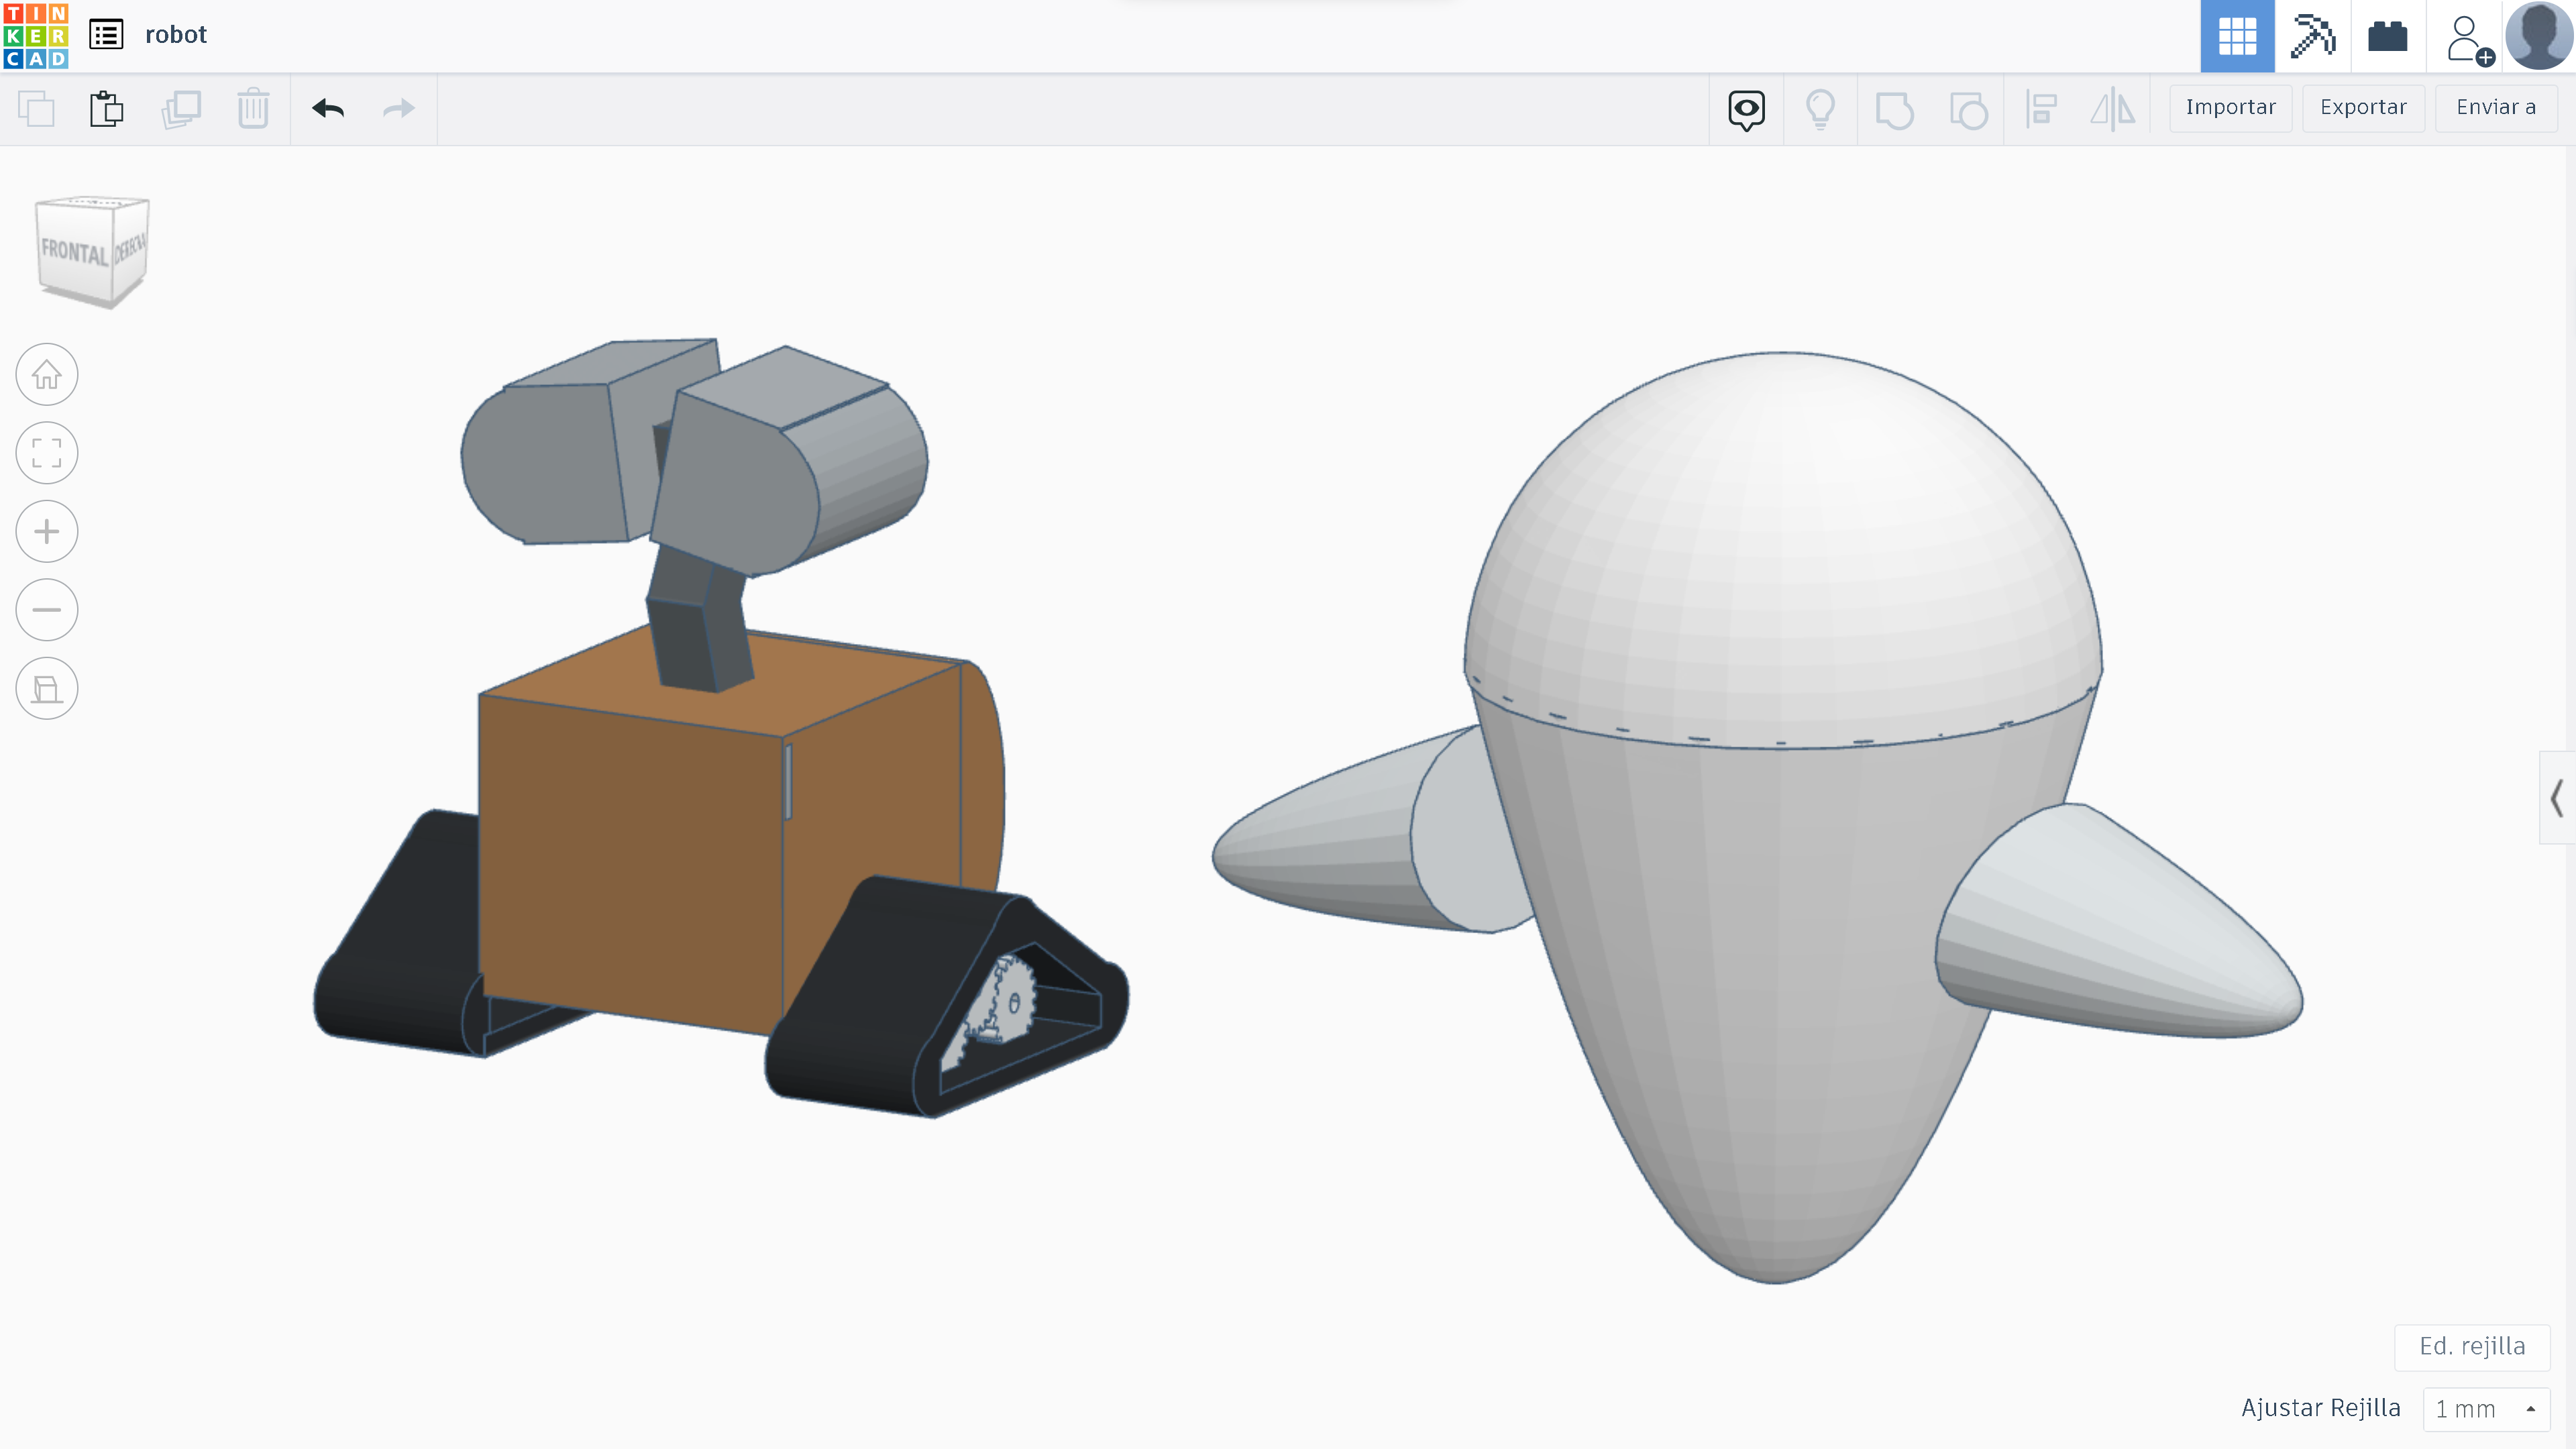This screenshot has width=2576, height=1449.
Task: Click the Exportar button
Action: [x=2363, y=108]
